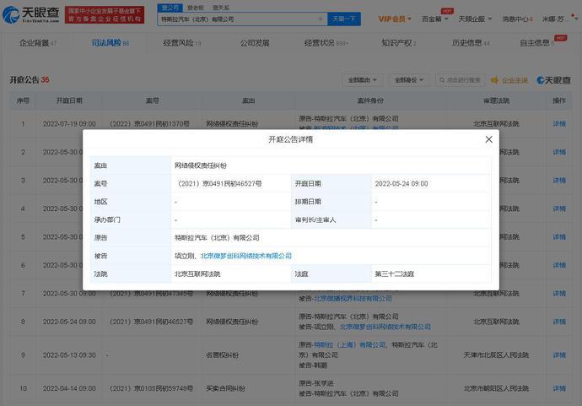Click the 审理法院 column header

click(x=496, y=100)
